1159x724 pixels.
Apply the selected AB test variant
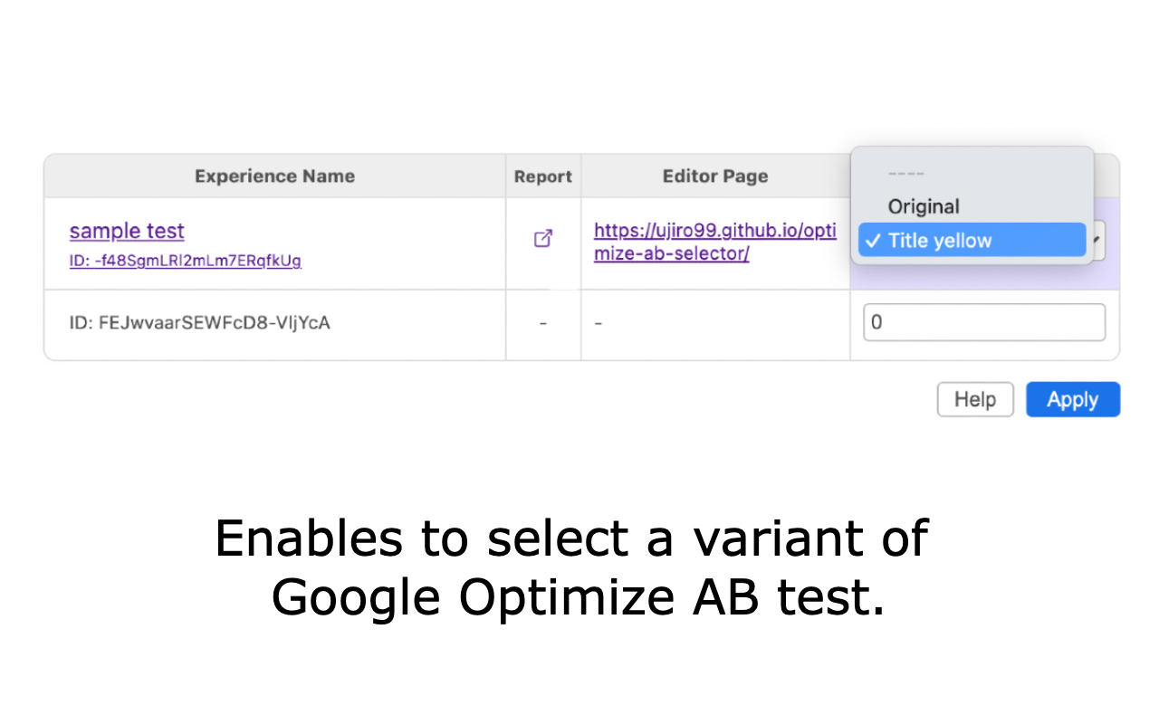(x=1072, y=399)
